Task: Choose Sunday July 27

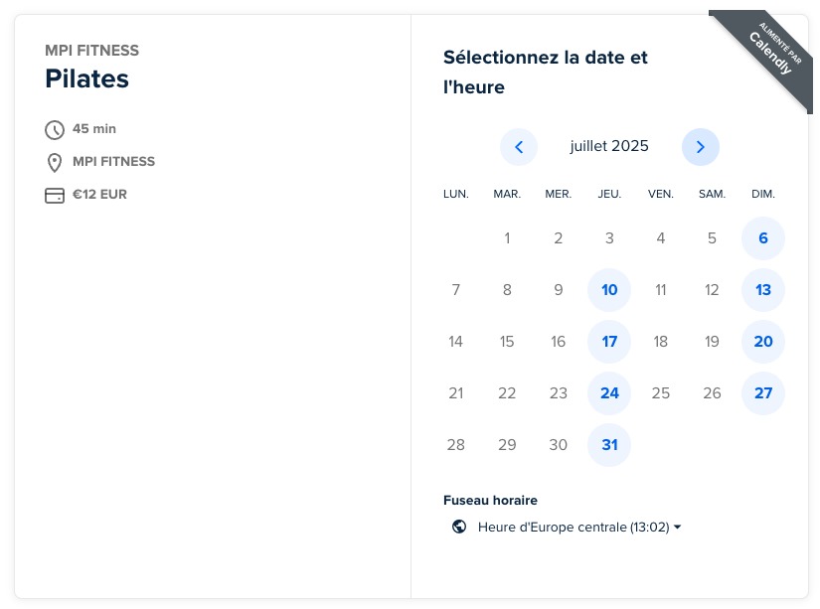Action: tap(763, 393)
